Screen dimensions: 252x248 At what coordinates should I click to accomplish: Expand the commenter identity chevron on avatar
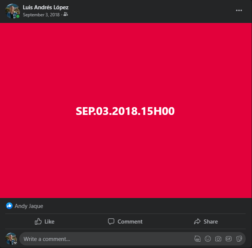[15, 243]
